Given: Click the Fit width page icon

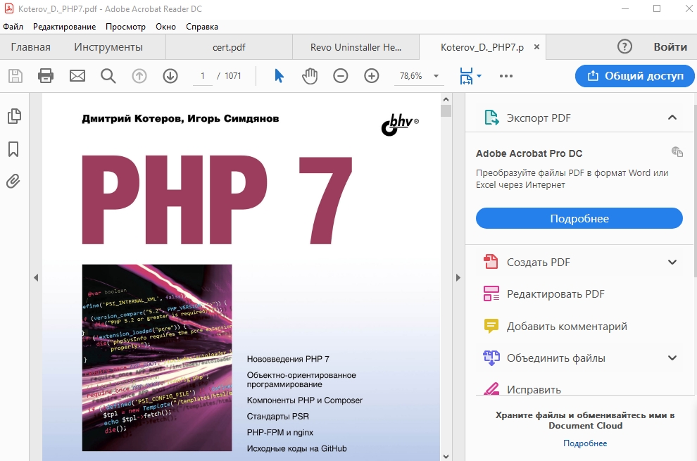Looking at the screenshot, I should point(466,76).
